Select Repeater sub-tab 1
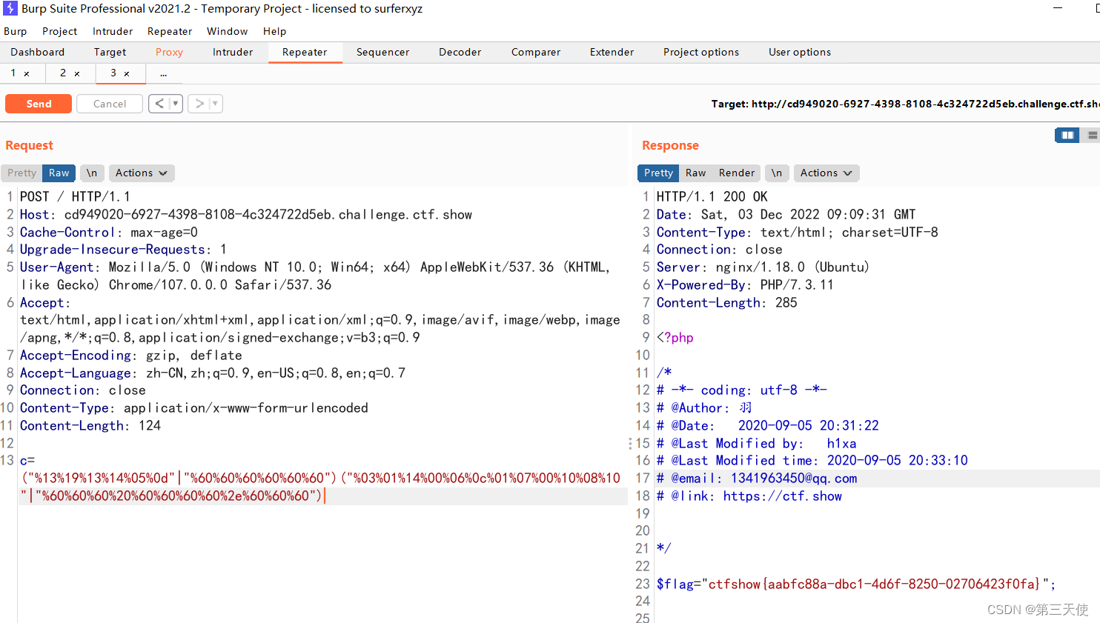The image size is (1100, 623). click(13, 73)
